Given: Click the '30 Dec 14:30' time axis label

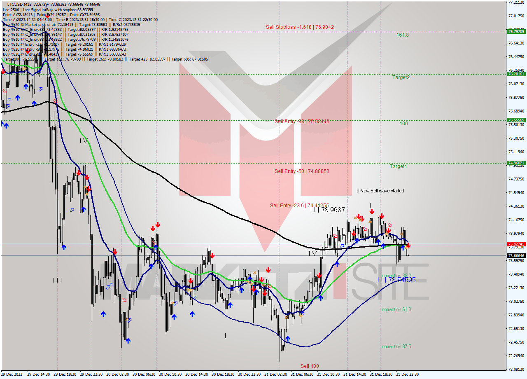Looking at the screenshot, I should [196, 374].
